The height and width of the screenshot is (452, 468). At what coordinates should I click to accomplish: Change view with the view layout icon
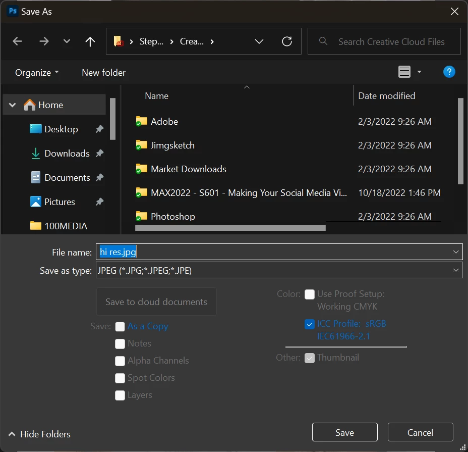tap(404, 72)
